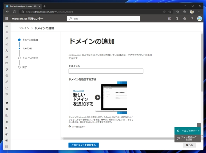206x153 pixels.
Task: Select the Add and configure domain tab
Action: (x=23, y=6)
